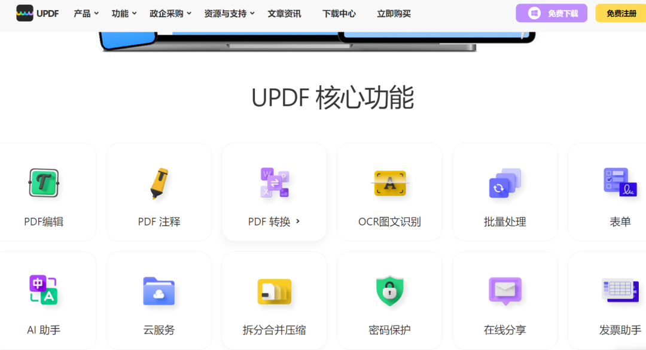Click the UPDF brand name text
The width and height of the screenshot is (646, 350).
pyautogui.click(x=48, y=14)
